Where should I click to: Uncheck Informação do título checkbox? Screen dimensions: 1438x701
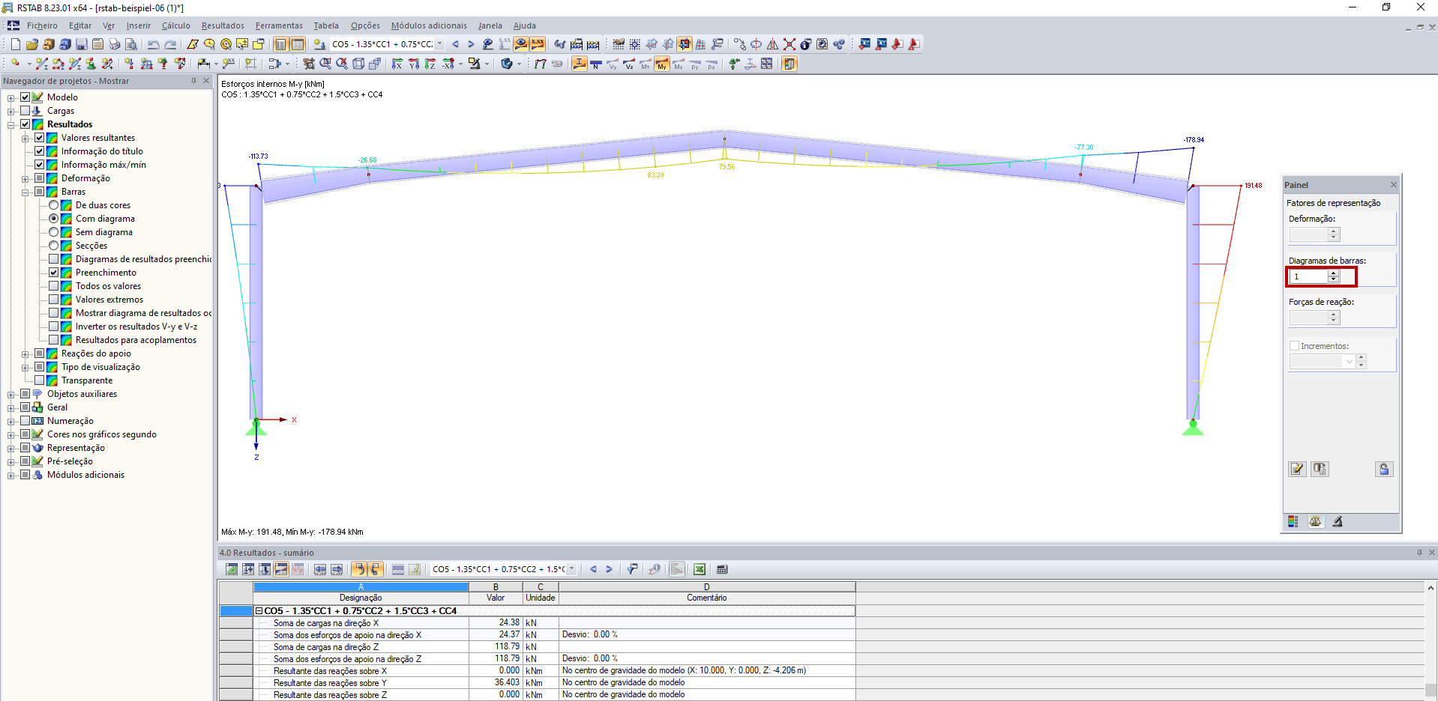click(39, 151)
